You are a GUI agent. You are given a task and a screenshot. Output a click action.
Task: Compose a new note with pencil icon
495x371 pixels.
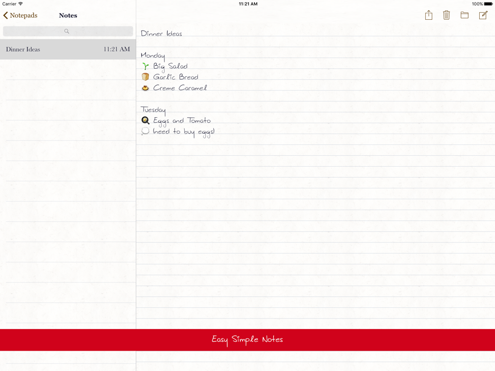pyautogui.click(x=483, y=15)
